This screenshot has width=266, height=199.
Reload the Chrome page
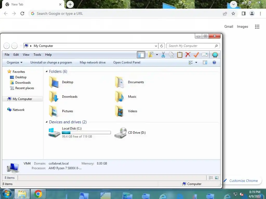click(x=22, y=13)
